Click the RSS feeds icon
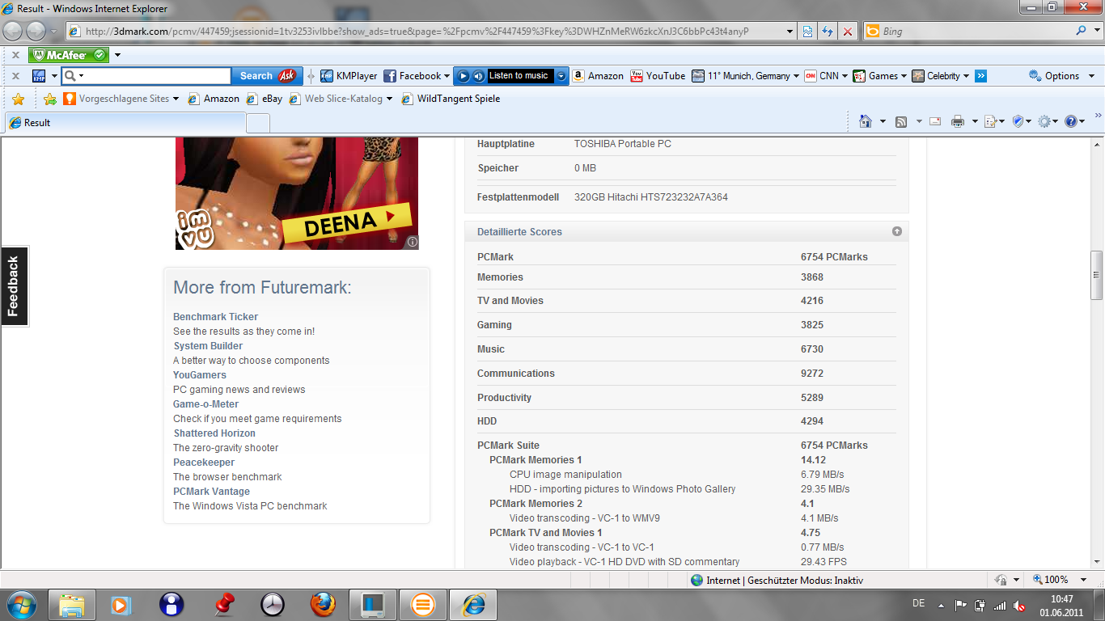 pyautogui.click(x=901, y=121)
